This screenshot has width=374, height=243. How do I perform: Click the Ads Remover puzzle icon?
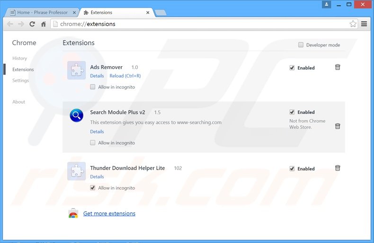[76, 70]
